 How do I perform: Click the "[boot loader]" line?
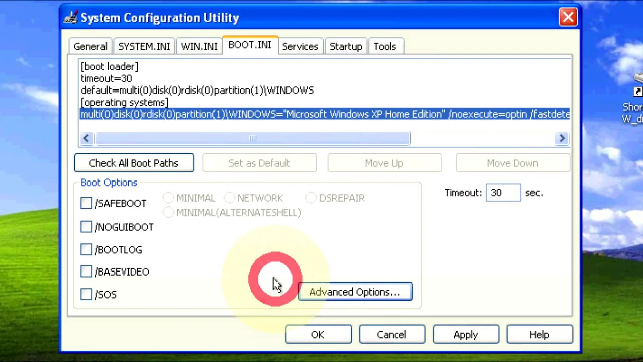point(110,66)
